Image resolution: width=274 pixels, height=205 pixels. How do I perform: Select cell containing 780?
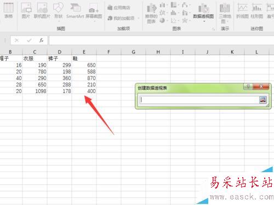pyautogui.click(x=35, y=72)
